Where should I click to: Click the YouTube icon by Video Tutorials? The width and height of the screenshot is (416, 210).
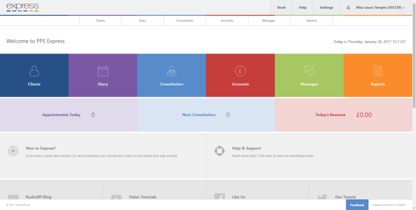(116, 197)
